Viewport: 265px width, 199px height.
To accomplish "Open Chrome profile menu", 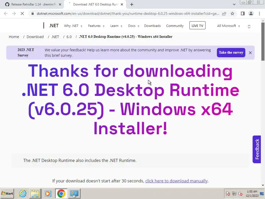I will click(251, 13).
